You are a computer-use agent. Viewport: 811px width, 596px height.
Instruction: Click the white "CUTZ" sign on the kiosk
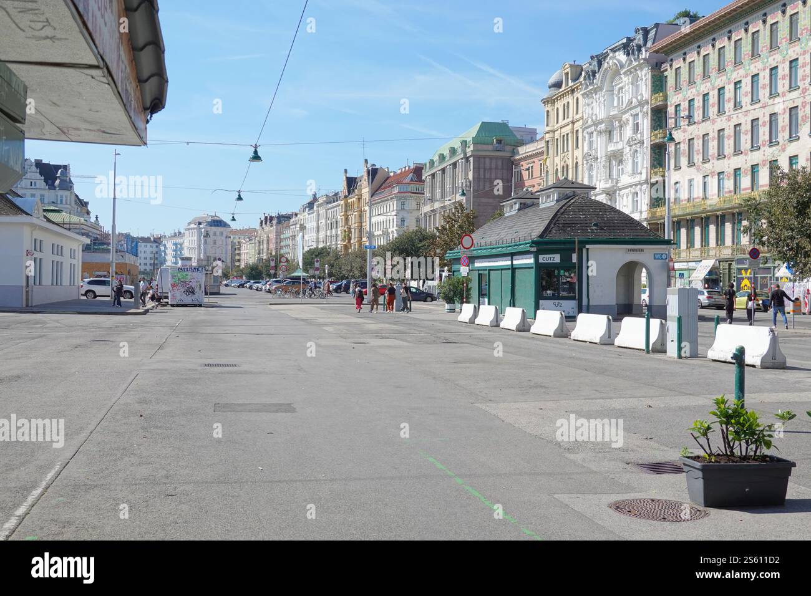point(549,258)
